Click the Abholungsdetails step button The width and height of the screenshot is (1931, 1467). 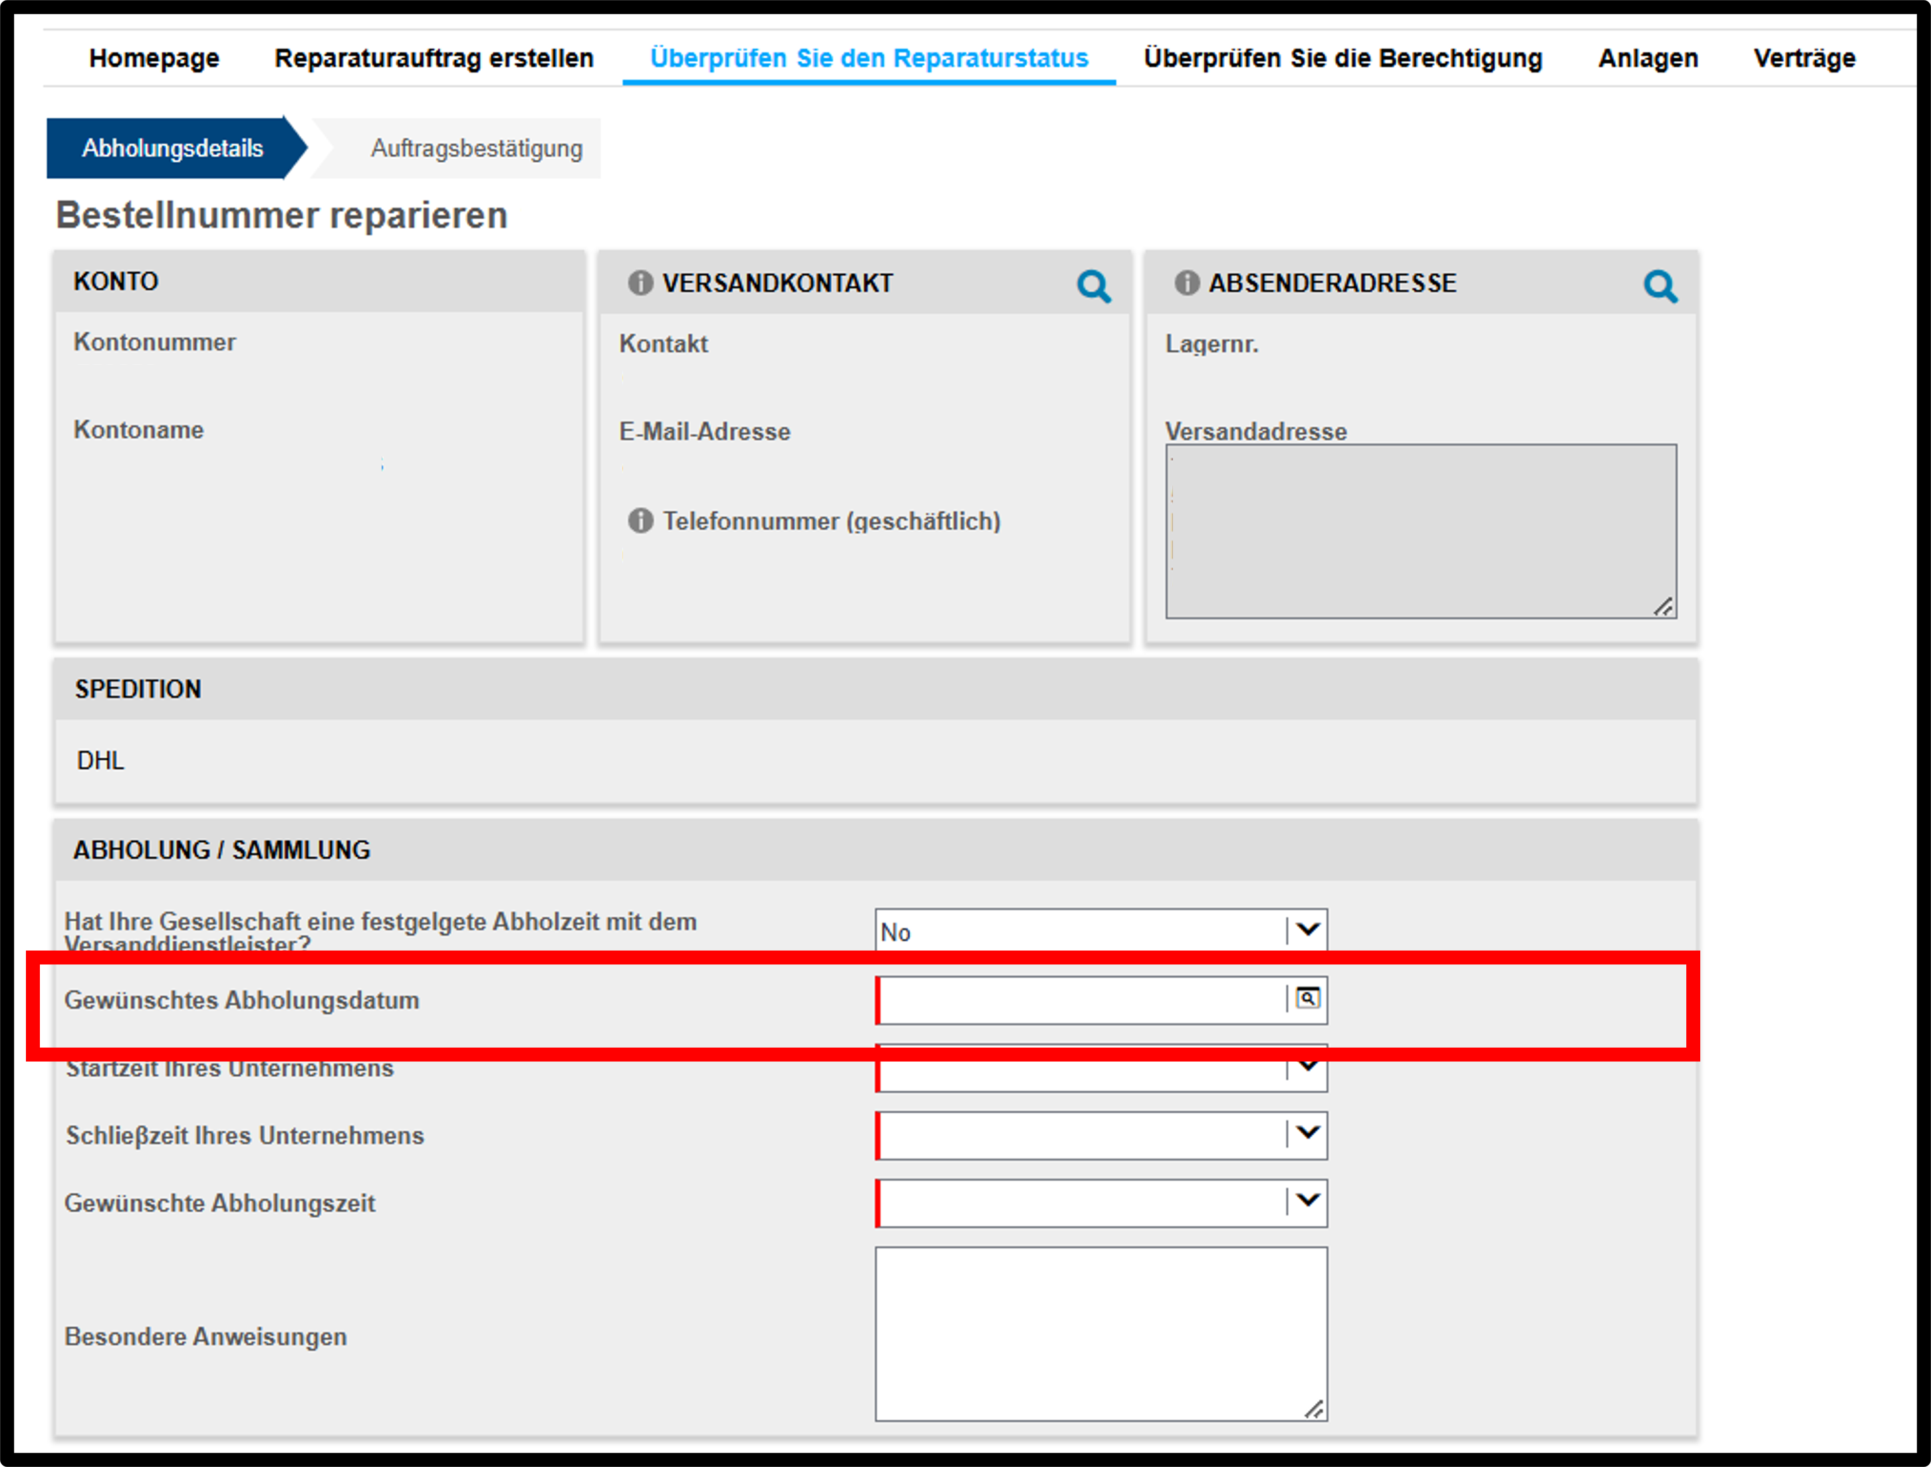pos(173,148)
